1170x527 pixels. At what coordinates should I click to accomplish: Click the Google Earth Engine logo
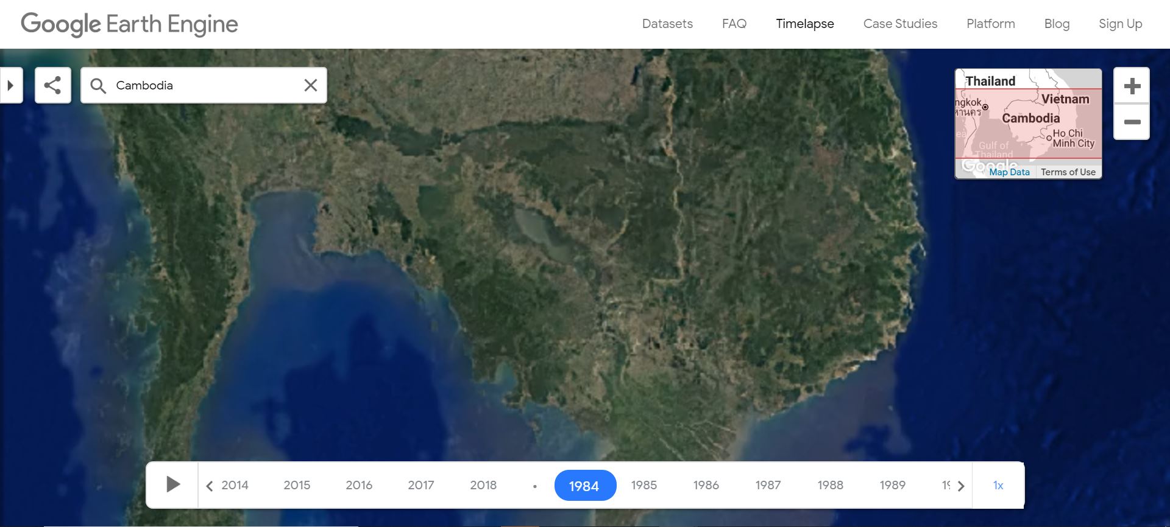[129, 24]
